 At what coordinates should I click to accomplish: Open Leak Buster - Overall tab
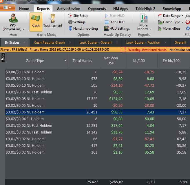(96, 42)
